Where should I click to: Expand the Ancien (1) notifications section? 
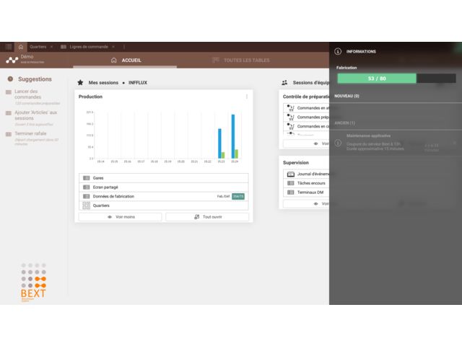(345, 123)
